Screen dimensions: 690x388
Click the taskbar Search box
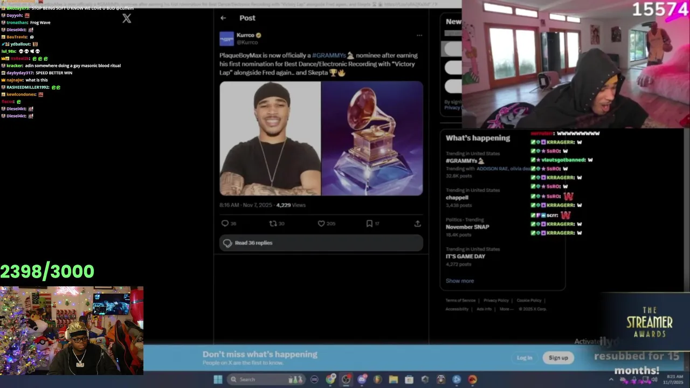(x=266, y=379)
